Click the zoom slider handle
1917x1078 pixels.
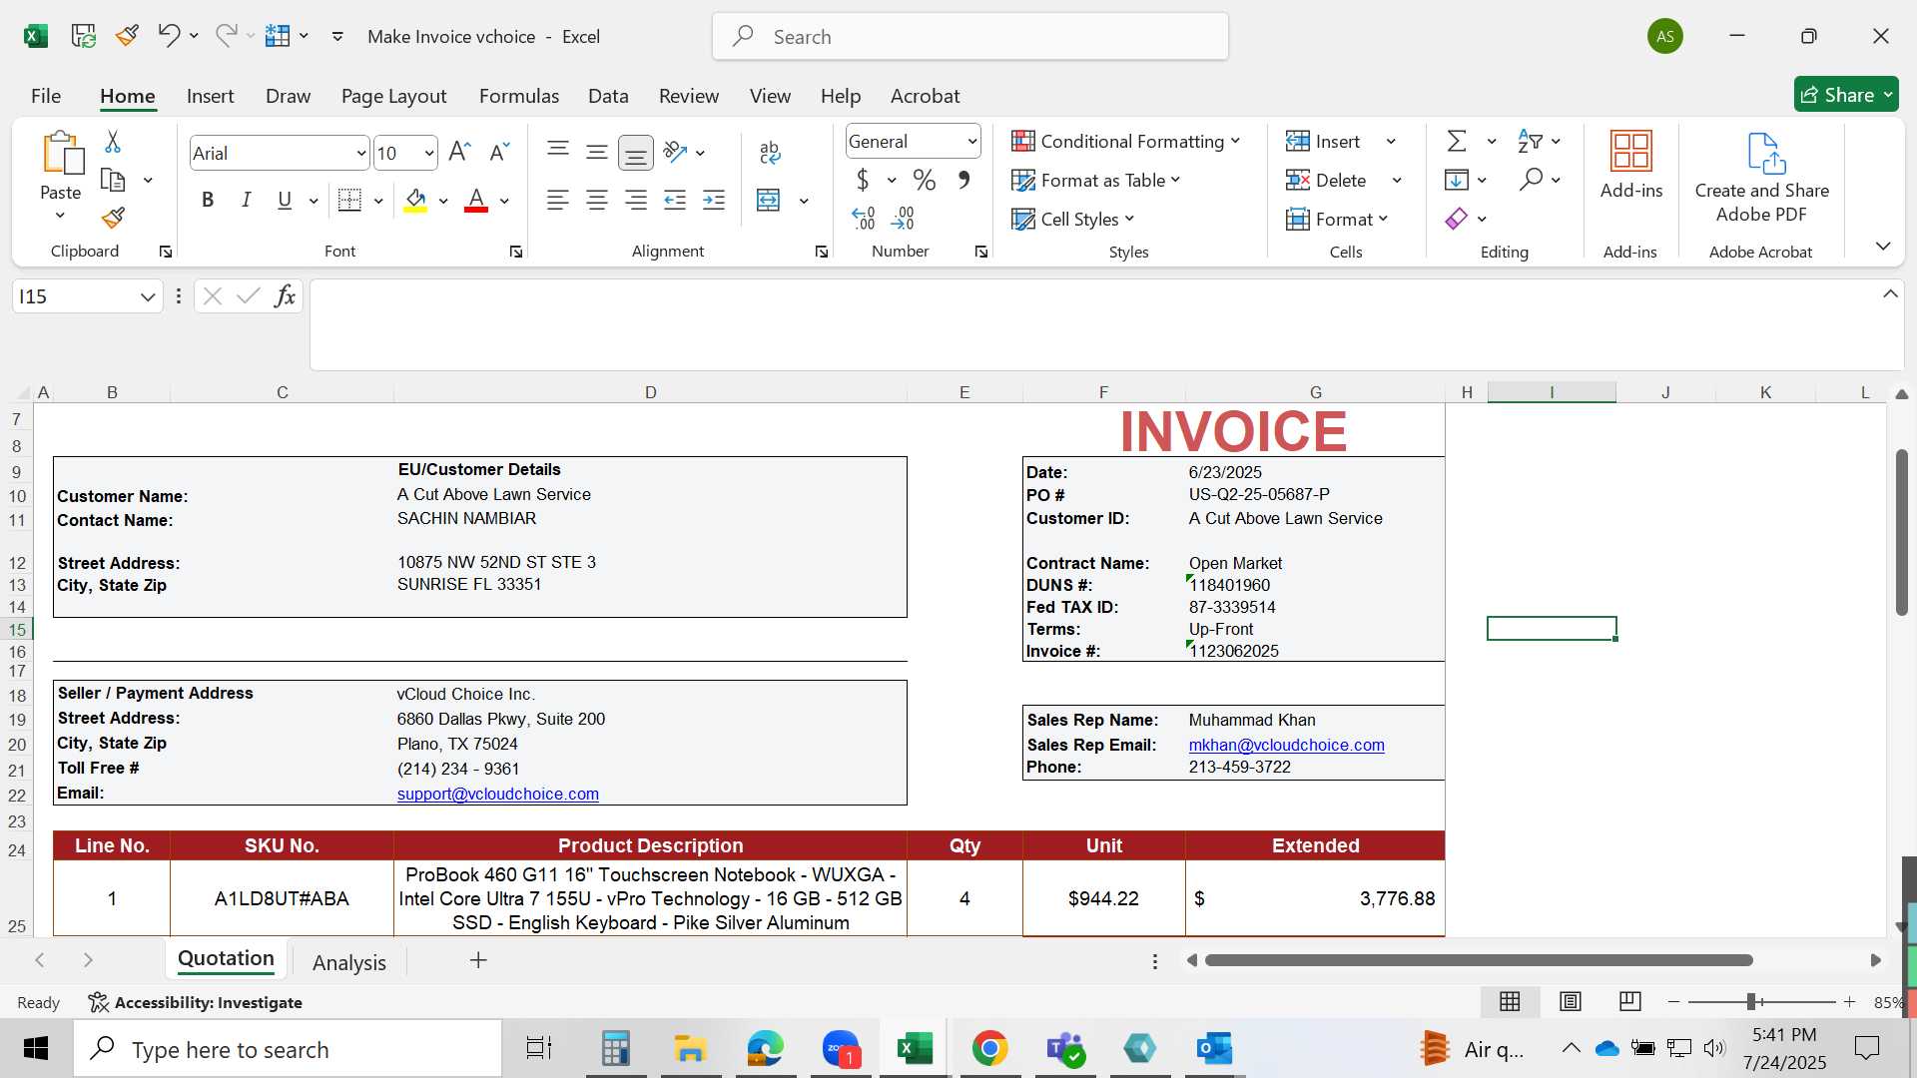(1750, 1001)
